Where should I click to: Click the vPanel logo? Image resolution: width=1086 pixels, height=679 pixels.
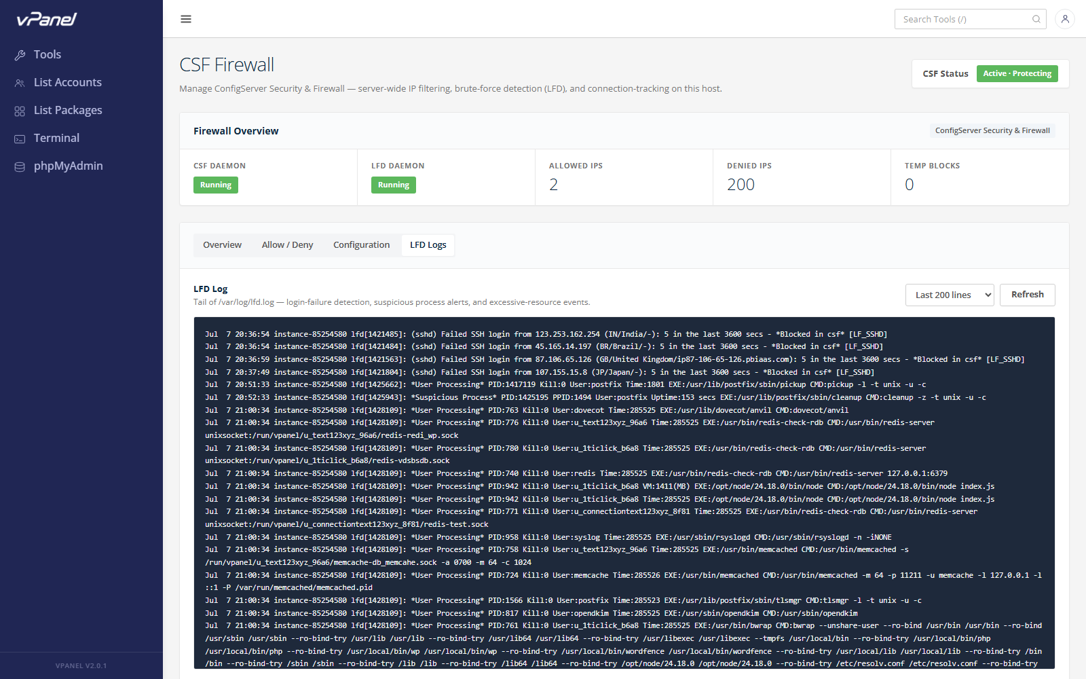tap(47, 19)
